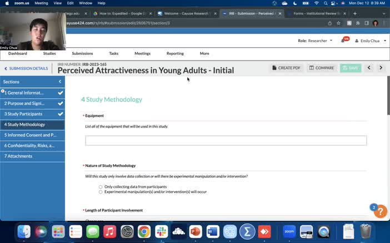This screenshot has width=390, height=243.
Task: Open the browser extensions puzzle icon
Action: [358, 23]
